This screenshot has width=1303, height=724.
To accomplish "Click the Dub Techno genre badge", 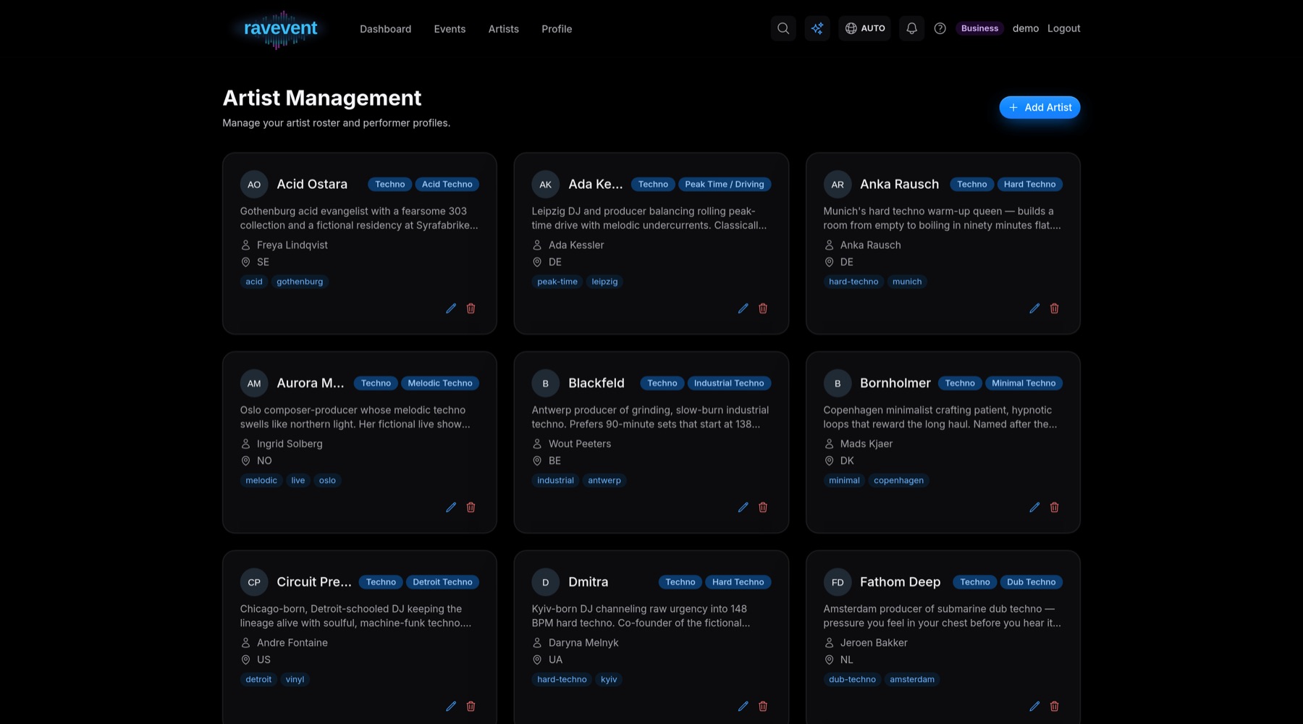I will point(1031,582).
